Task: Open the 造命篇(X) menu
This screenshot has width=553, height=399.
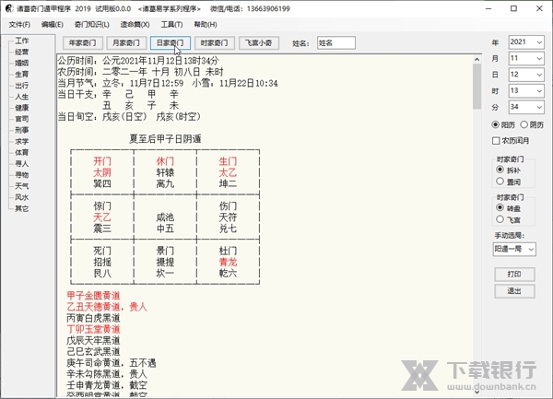Action: 135,24
